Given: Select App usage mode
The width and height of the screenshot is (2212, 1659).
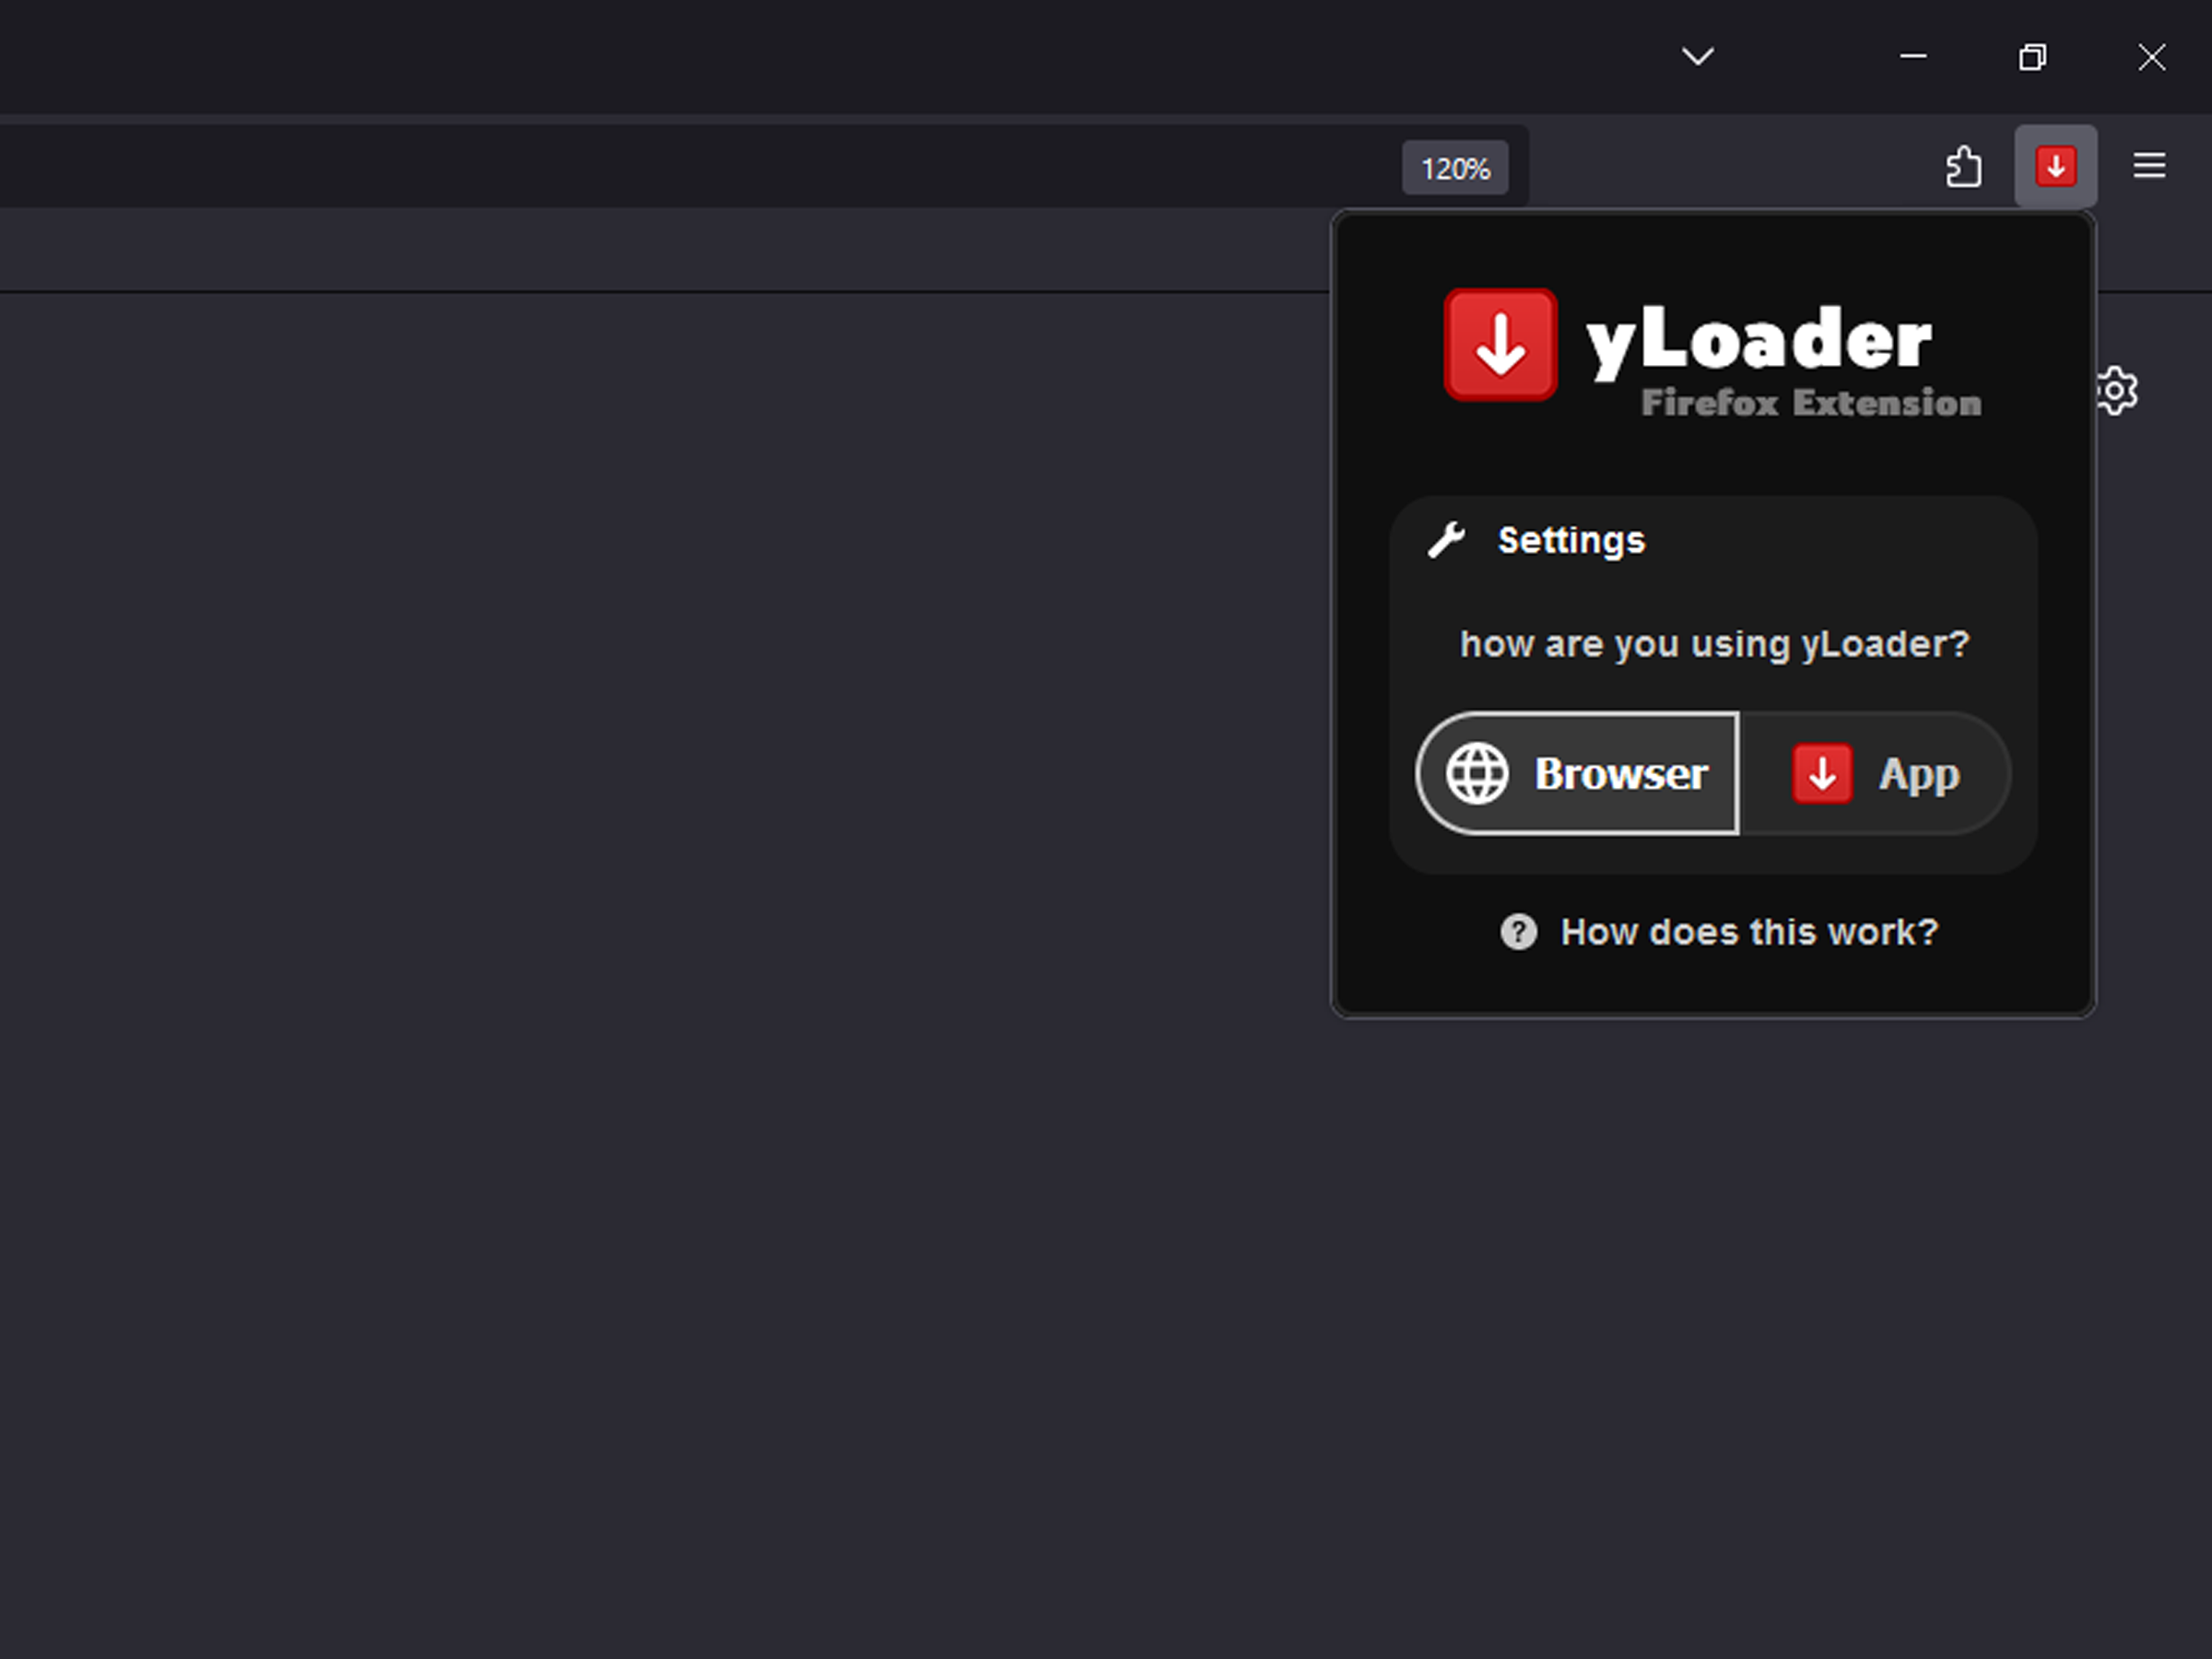Looking at the screenshot, I should pyautogui.click(x=1875, y=773).
